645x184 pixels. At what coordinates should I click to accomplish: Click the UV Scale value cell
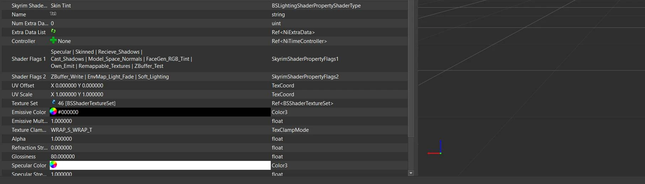(x=77, y=94)
